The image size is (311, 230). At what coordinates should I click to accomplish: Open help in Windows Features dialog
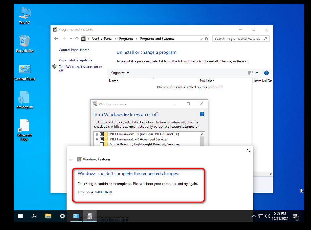202,114
